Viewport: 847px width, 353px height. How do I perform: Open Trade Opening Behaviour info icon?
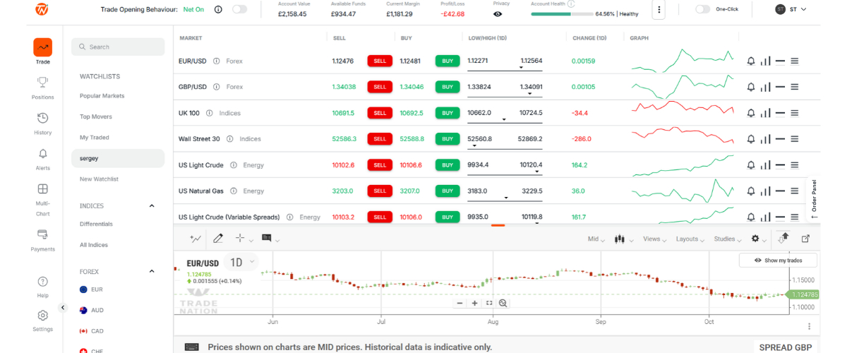coord(217,10)
